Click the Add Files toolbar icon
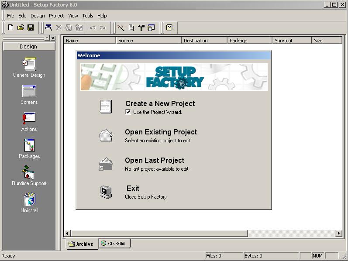The width and height of the screenshot is (348, 261). [x=48, y=27]
